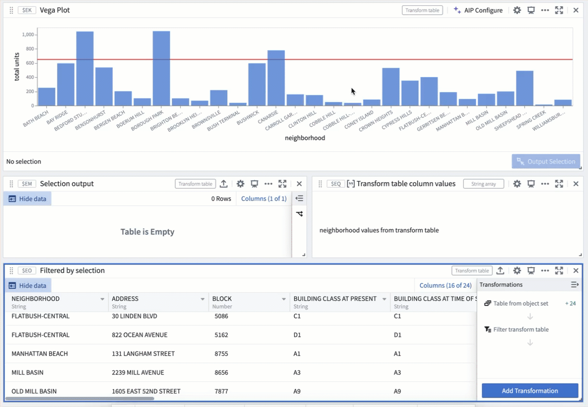Maximize the Filtered by selection panel
The height and width of the screenshot is (407, 588).
[x=559, y=271]
